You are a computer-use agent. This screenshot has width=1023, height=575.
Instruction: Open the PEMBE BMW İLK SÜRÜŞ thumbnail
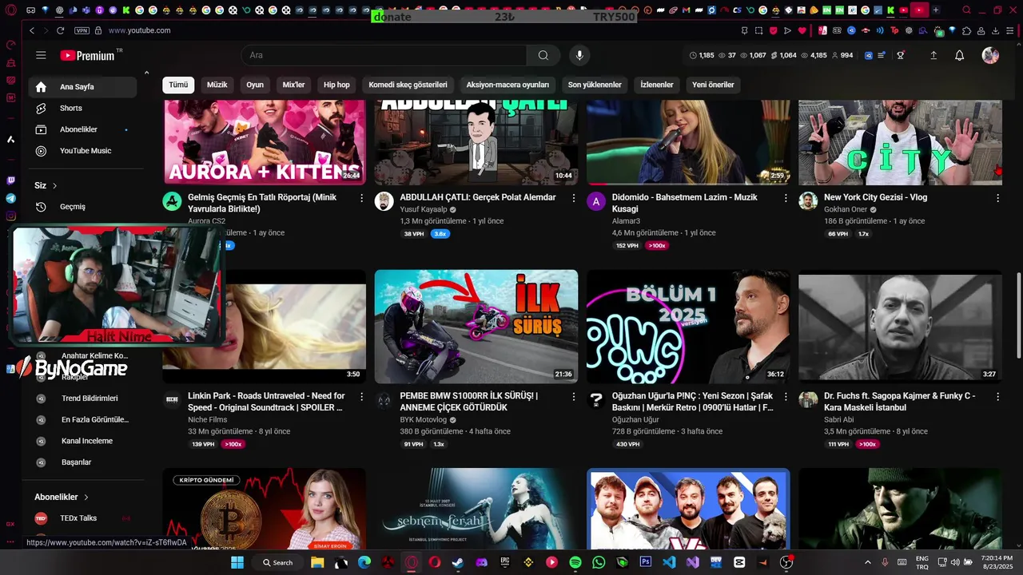476,327
